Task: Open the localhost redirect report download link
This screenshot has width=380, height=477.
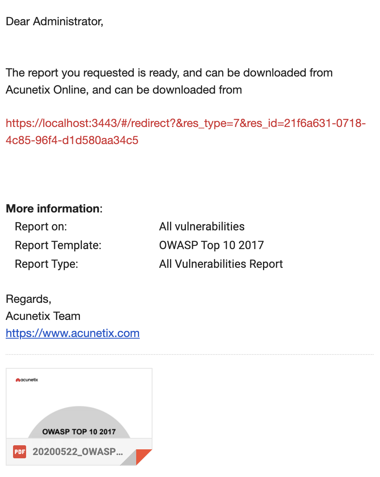Action: 186,131
